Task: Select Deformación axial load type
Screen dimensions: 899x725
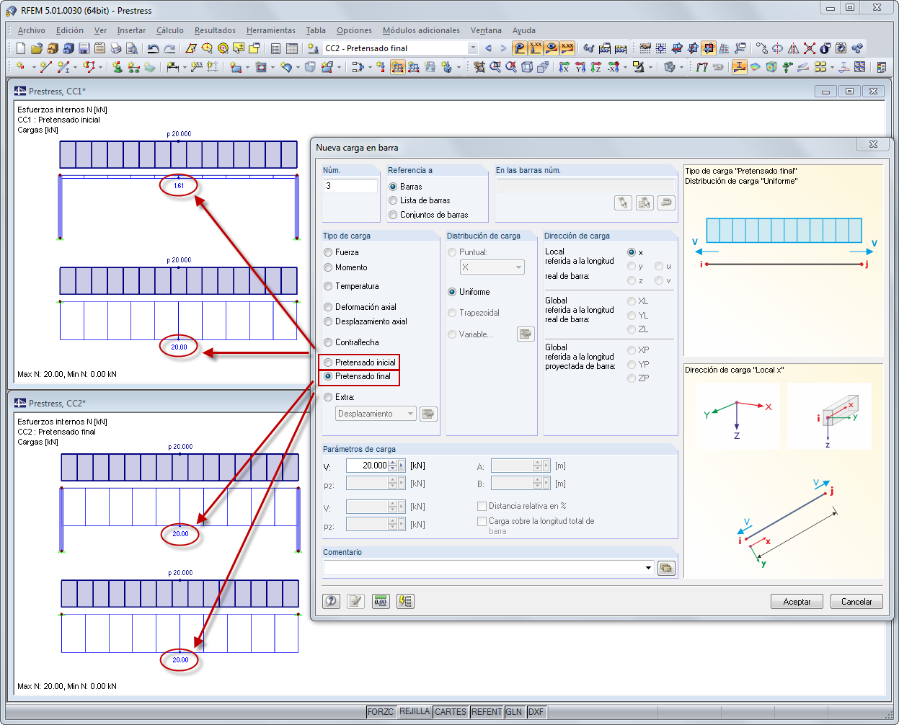Action: (328, 307)
